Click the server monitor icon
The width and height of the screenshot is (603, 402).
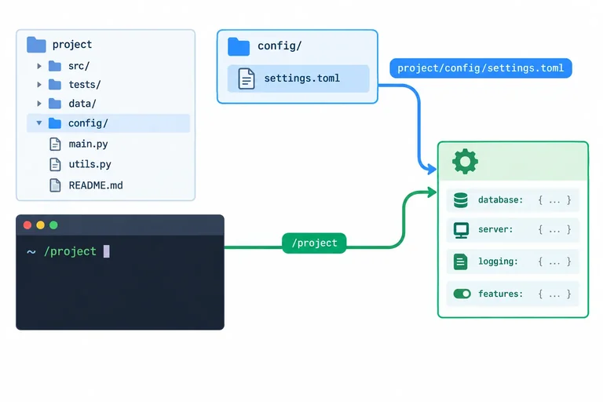461,230
